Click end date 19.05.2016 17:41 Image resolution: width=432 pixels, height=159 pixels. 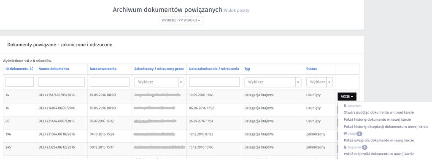201,95
